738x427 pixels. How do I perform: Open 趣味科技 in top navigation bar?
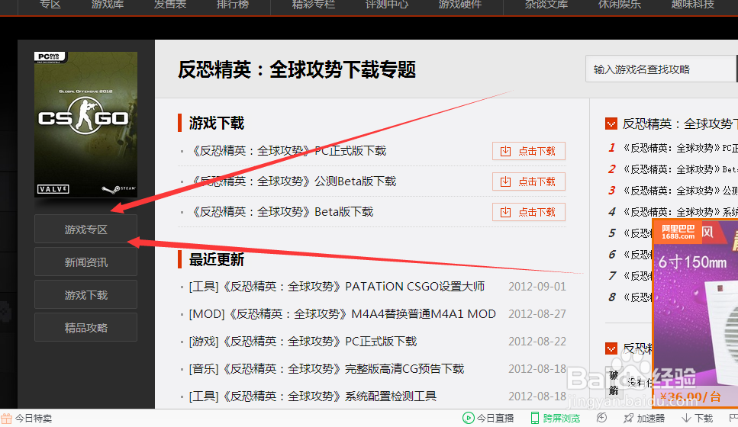point(693,5)
